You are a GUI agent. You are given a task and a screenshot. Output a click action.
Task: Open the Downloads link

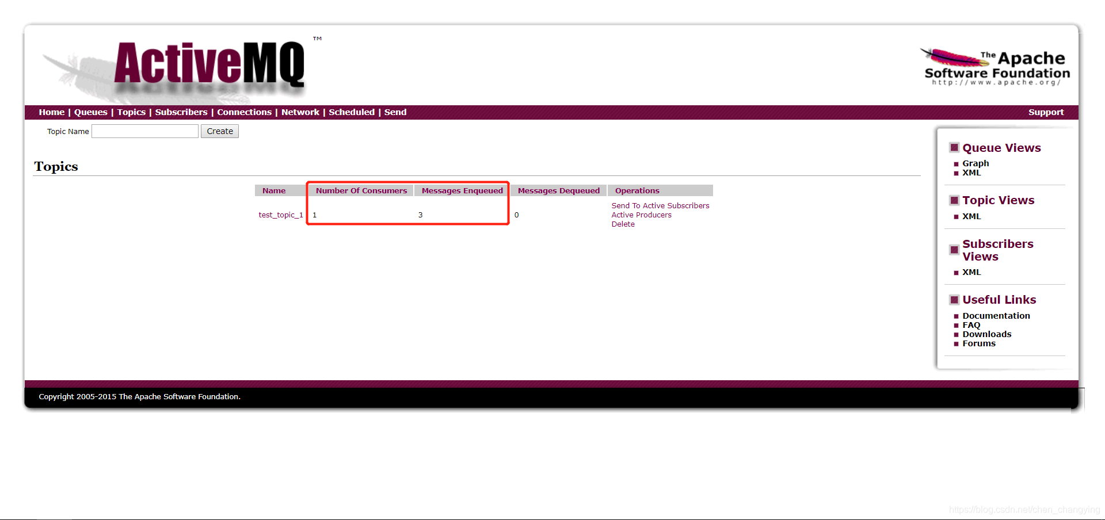pyautogui.click(x=986, y=334)
